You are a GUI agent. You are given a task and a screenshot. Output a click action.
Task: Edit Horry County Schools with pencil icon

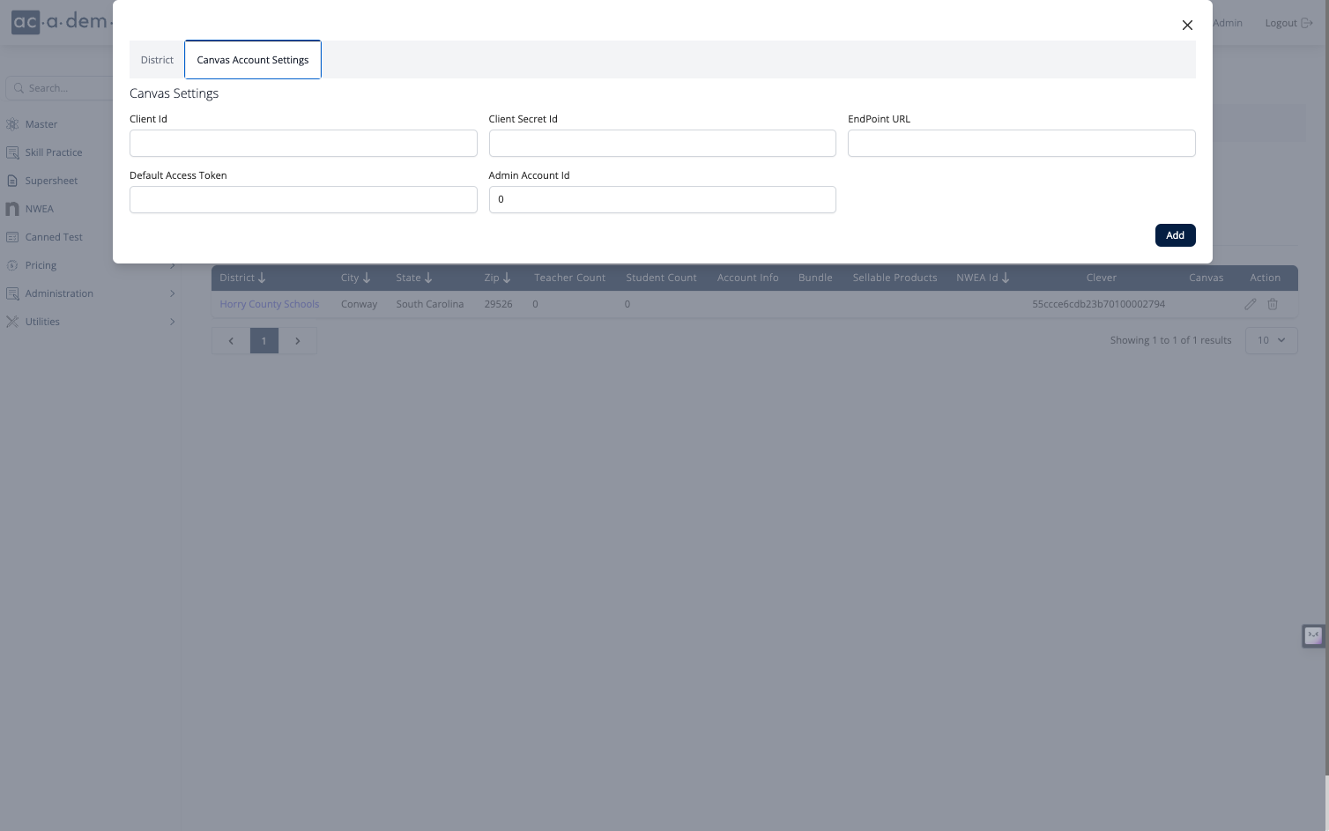pyautogui.click(x=1250, y=304)
